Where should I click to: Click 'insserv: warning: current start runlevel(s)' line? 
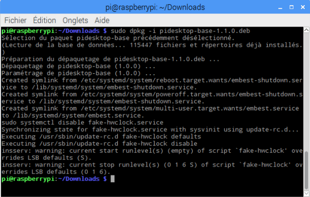[x=152, y=151]
